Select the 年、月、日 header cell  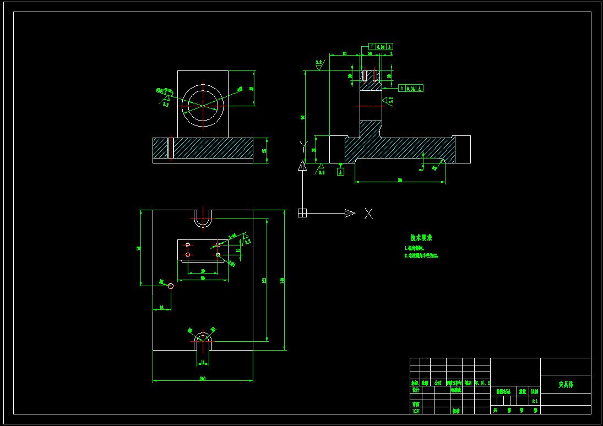point(482,383)
